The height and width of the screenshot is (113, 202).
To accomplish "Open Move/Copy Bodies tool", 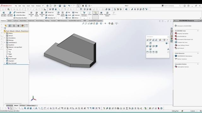I will coord(107,14).
